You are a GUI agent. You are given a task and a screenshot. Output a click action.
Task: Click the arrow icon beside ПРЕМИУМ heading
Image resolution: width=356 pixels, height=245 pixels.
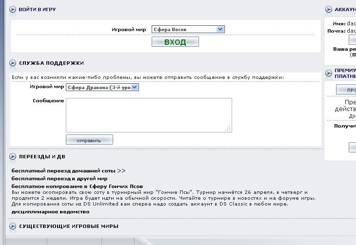pyautogui.click(x=328, y=73)
